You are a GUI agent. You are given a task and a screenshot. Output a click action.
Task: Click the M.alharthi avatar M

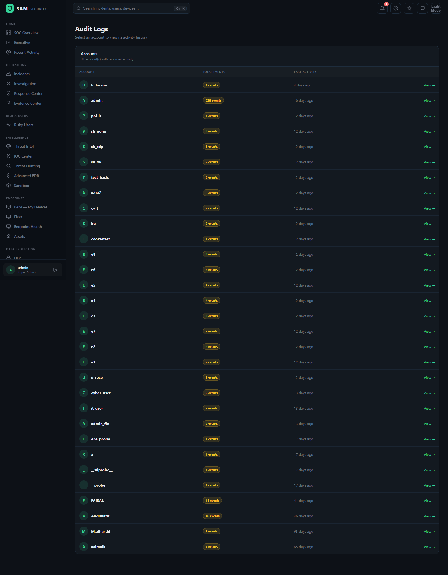tap(84, 531)
